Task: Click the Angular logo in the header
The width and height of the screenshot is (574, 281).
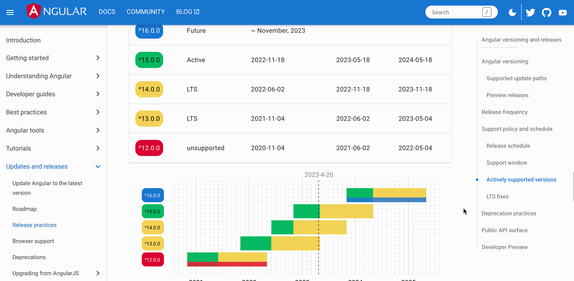Action: (x=56, y=11)
